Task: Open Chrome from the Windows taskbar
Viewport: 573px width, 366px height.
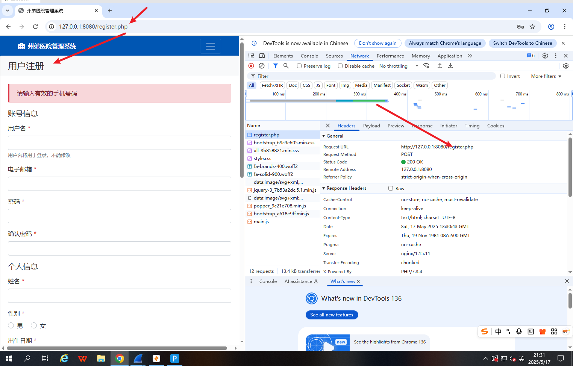Action: click(120, 358)
